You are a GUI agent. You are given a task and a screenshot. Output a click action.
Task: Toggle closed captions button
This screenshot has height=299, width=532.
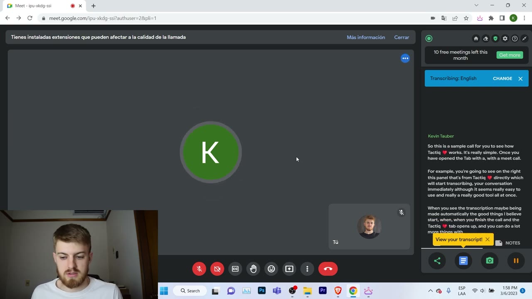(x=235, y=269)
